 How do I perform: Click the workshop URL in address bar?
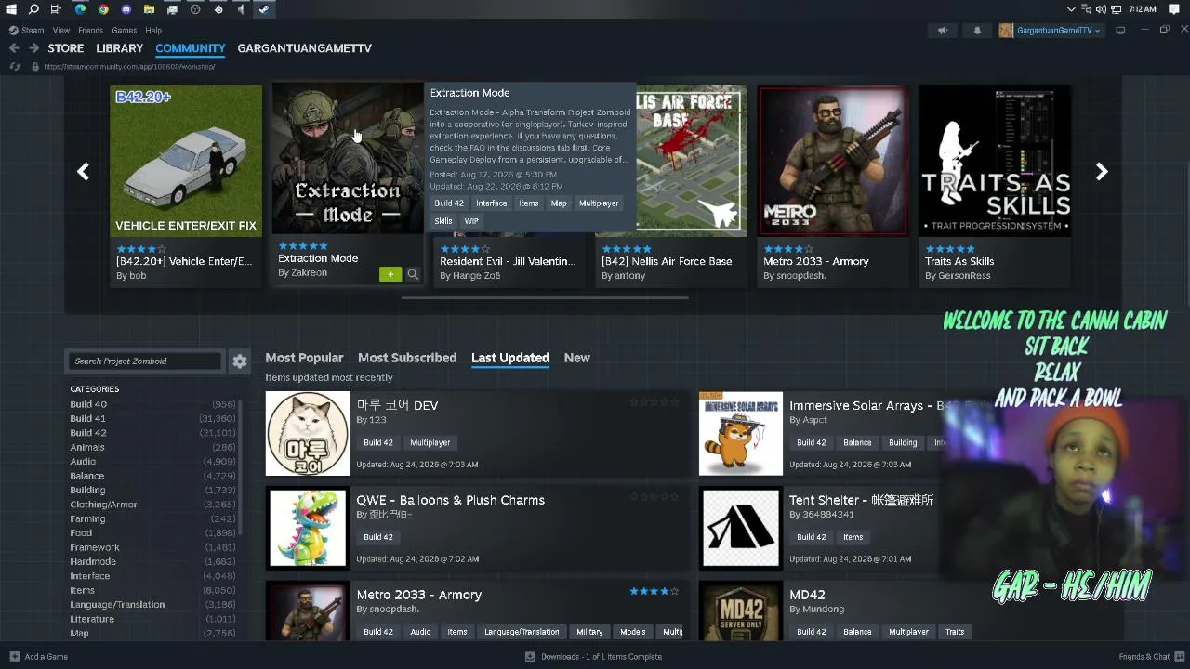pos(129,67)
